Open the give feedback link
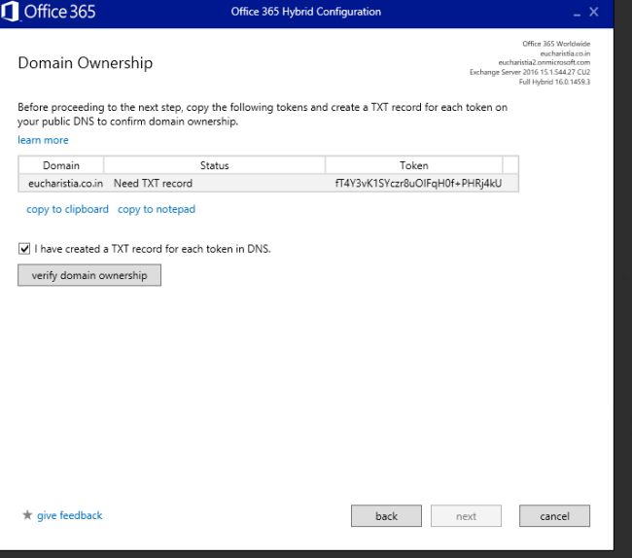The height and width of the screenshot is (558, 632). (70, 515)
